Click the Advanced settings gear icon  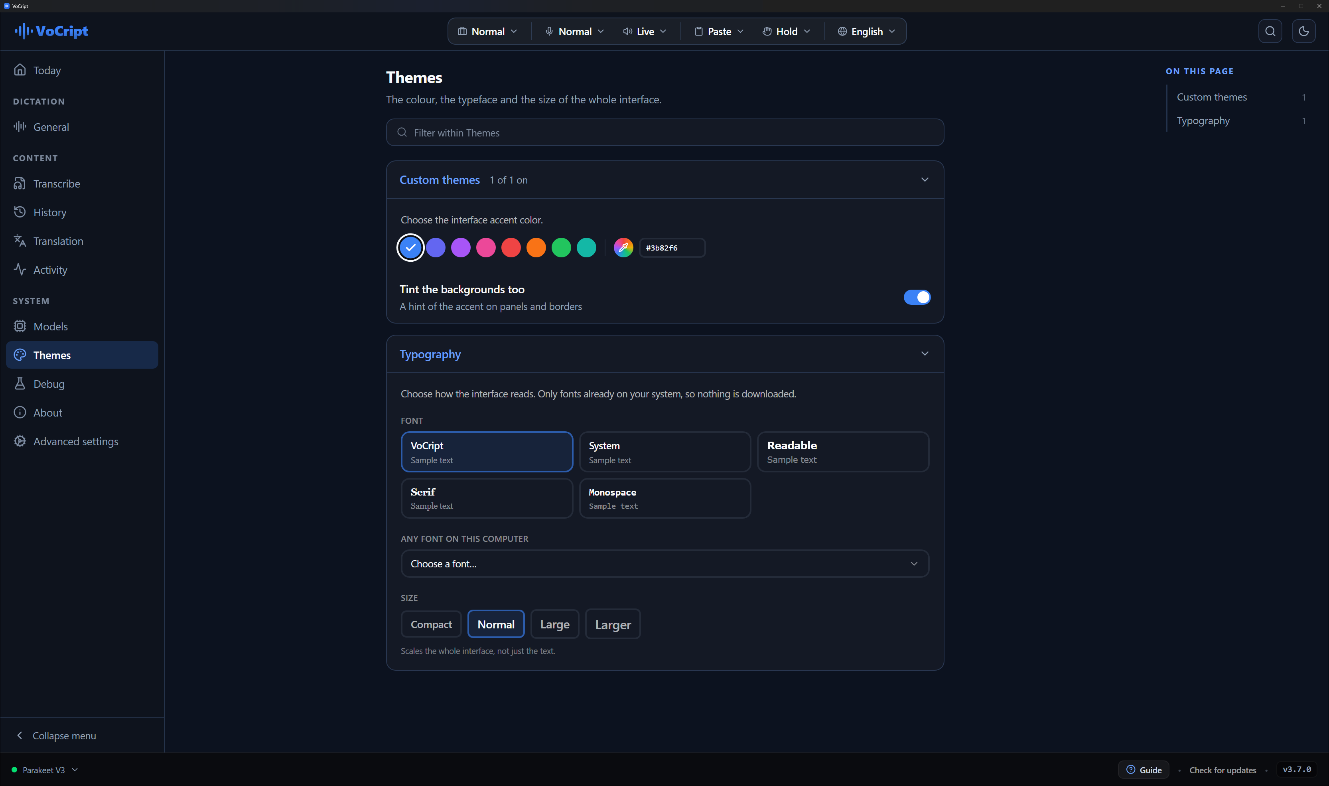20,440
